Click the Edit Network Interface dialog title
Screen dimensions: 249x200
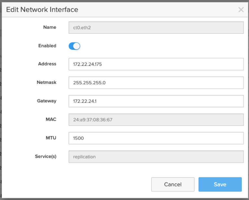(42, 10)
